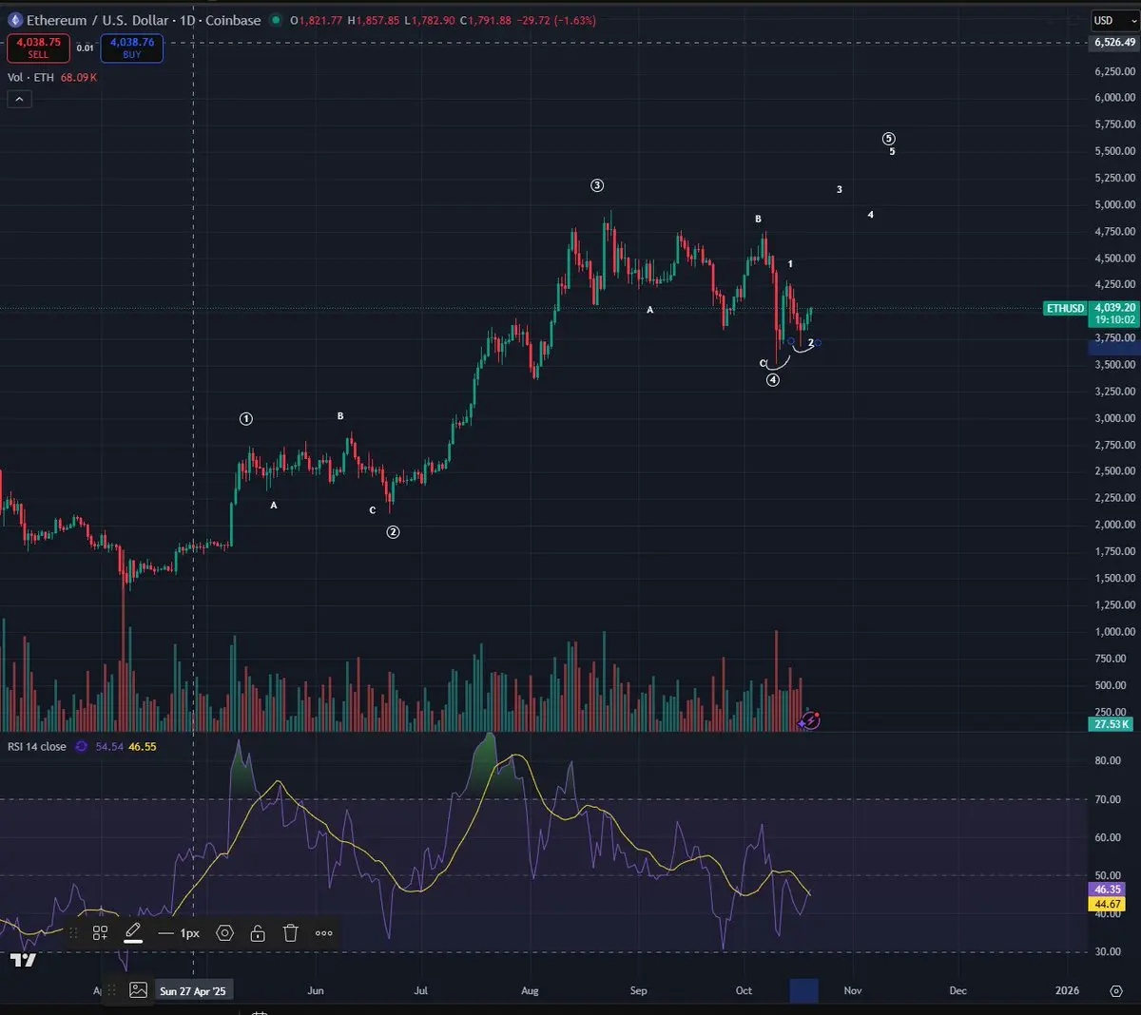Click the image snapshot icon near the date label

[x=139, y=990]
